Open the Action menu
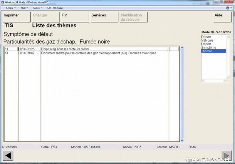 (x=11, y=8)
